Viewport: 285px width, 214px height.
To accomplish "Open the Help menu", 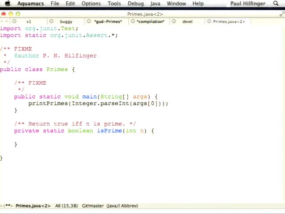I will pyautogui.click(x=198, y=4).
